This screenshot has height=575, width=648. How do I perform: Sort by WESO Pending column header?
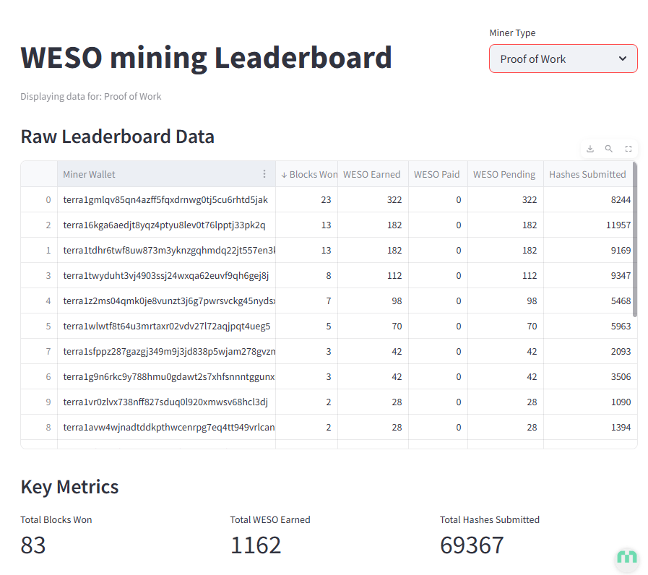pyautogui.click(x=506, y=174)
